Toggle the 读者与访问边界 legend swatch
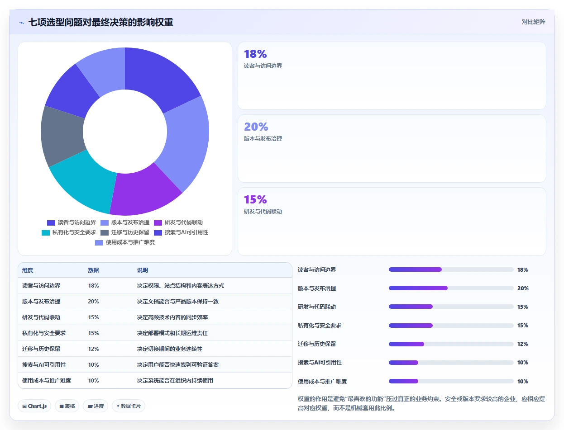This screenshot has width=564, height=430. [x=51, y=222]
